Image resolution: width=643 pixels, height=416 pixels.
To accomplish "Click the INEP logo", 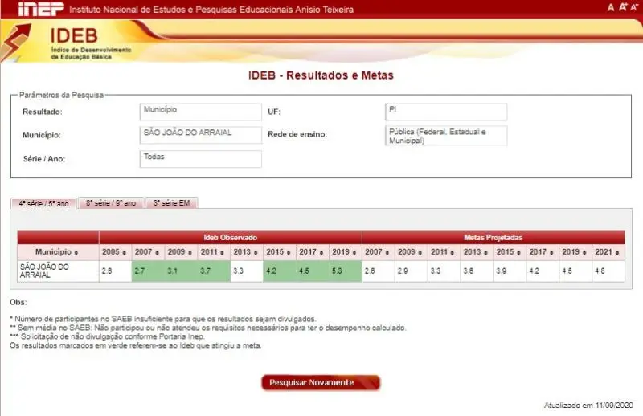I will [x=40, y=9].
